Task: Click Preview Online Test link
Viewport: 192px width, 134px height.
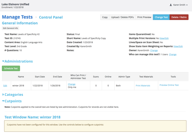Action: pyautogui.click(x=169, y=85)
